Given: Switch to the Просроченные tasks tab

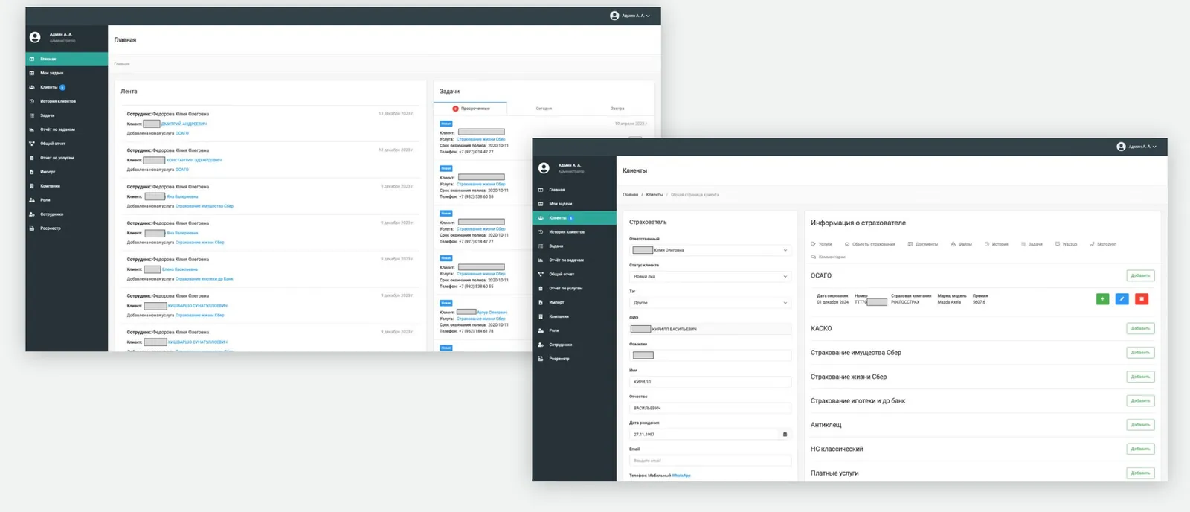Looking at the screenshot, I should point(471,109).
